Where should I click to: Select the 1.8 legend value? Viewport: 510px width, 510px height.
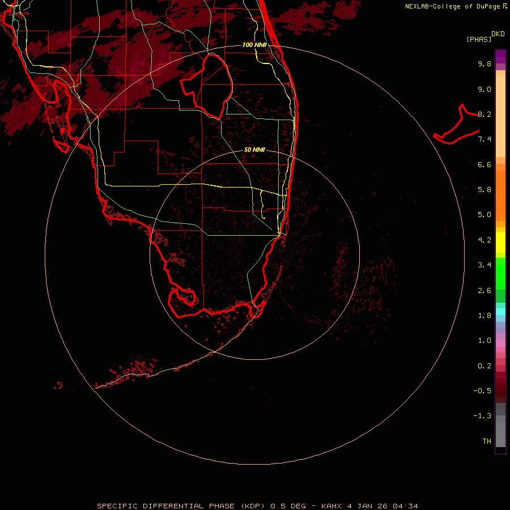pyautogui.click(x=484, y=316)
